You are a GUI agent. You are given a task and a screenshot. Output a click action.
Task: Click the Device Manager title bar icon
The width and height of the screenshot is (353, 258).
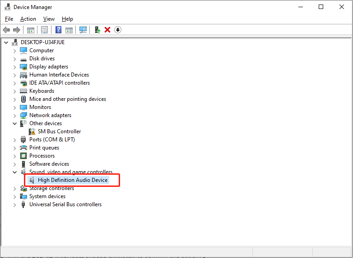7,7
